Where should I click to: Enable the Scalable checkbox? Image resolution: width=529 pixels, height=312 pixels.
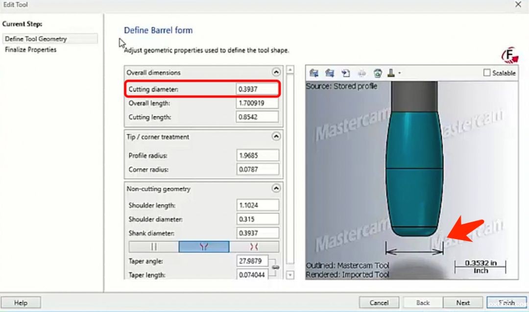pos(487,72)
